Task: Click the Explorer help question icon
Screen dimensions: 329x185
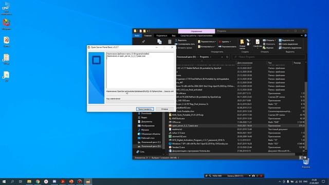Action: pyautogui.click(x=305, y=35)
